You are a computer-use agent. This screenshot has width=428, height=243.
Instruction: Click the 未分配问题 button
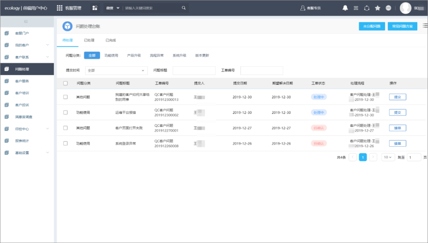click(372, 26)
